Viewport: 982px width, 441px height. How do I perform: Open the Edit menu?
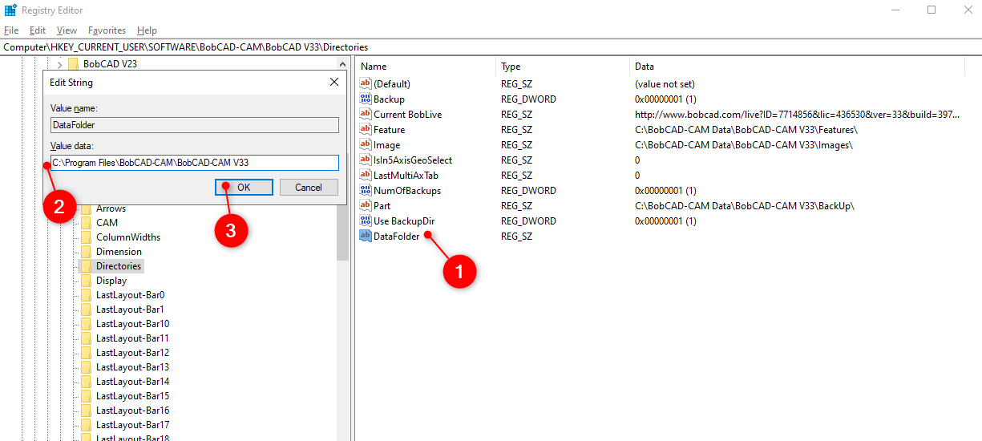pyautogui.click(x=38, y=30)
